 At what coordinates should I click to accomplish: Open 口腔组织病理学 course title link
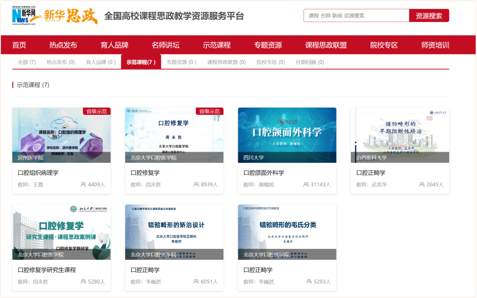(38, 173)
